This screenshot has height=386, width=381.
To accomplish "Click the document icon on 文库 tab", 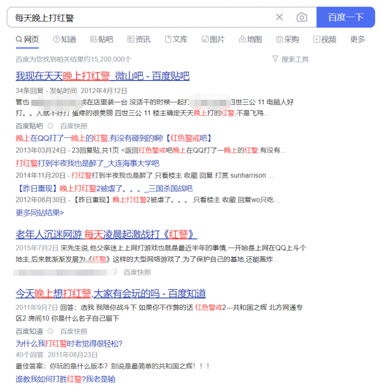I will pyautogui.click(x=168, y=39).
